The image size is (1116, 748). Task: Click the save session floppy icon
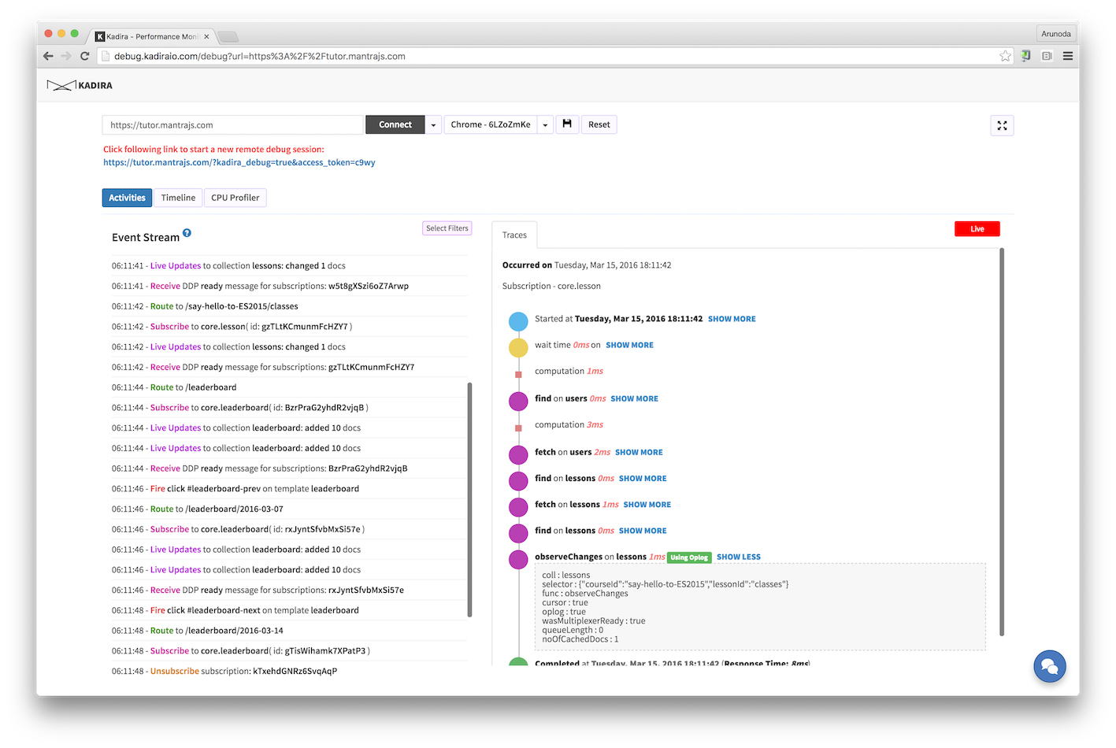coord(567,124)
